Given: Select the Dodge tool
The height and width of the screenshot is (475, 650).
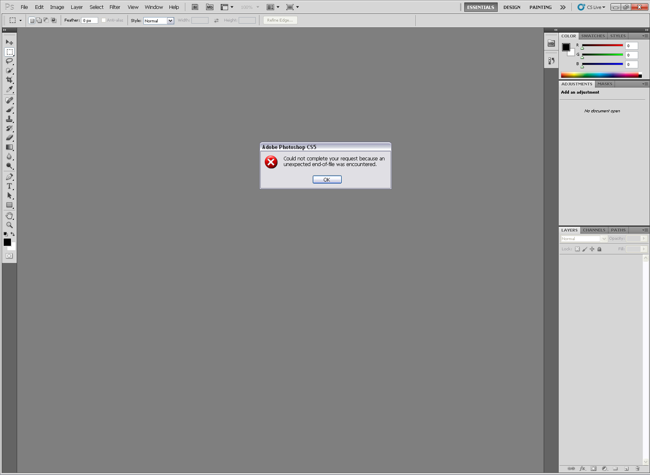Looking at the screenshot, I should [9, 166].
